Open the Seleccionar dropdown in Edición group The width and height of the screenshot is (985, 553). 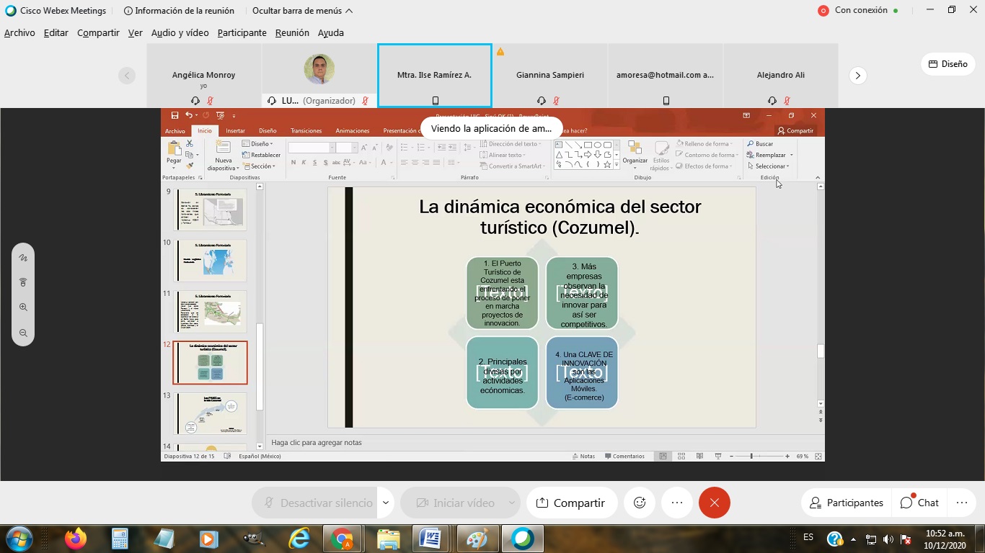tap(769, 166)
